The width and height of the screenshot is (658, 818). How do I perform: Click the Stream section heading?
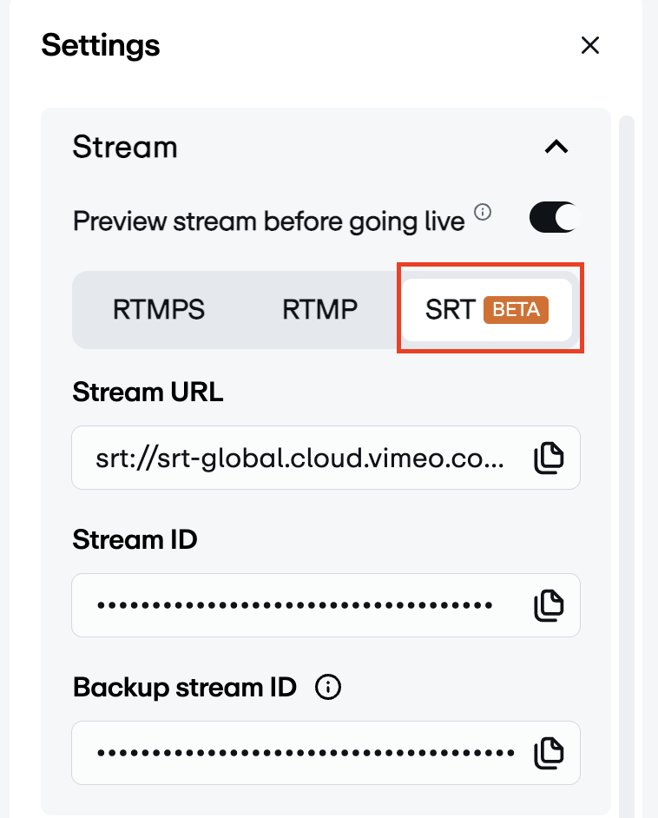click(x=125, y=147)
